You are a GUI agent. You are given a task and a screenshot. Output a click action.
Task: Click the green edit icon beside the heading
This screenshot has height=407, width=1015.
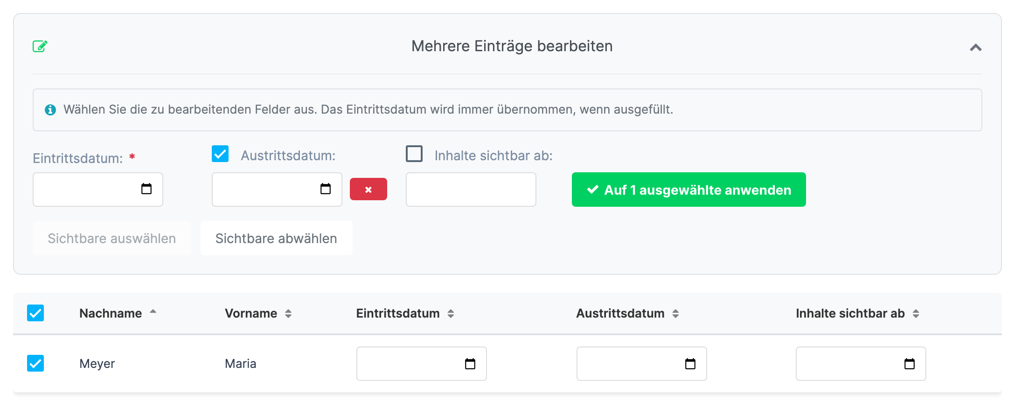[40, 46]
